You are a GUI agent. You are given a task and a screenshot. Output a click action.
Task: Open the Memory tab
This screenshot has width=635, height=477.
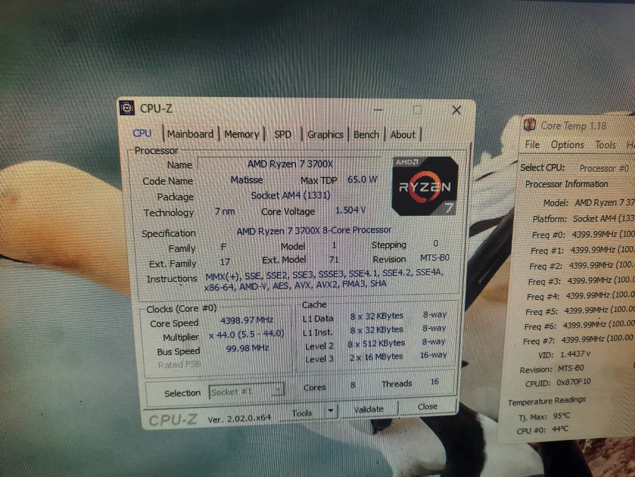pos(241,135)
